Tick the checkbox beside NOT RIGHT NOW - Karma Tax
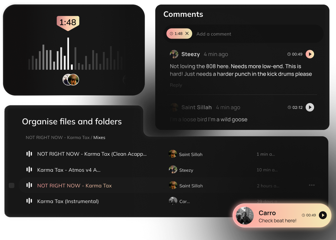The width and height of the screenshot is (336, 240). click(11, 186)
